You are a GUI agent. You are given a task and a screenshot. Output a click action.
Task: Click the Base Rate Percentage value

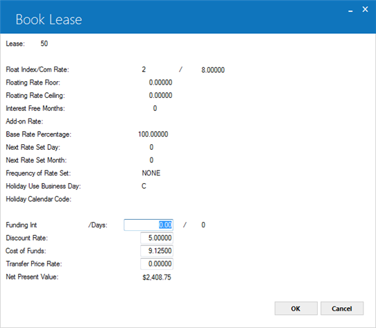(x=153, y=135)
